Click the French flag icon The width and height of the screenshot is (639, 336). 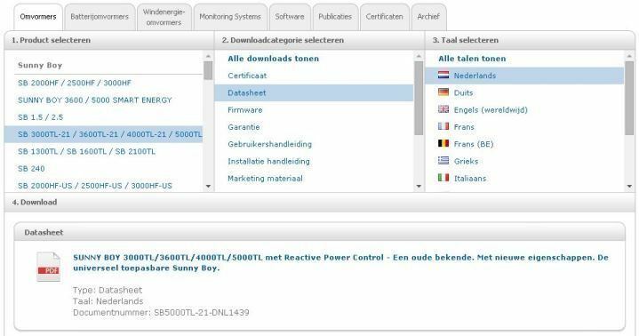pos(443,126)
